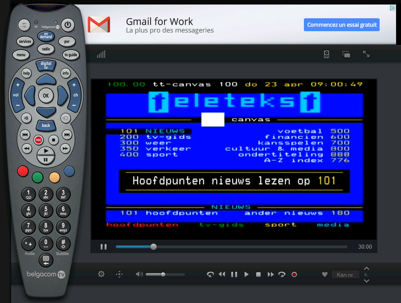
Task: Click the remote control icon above the video
Action: click(327, 54)
